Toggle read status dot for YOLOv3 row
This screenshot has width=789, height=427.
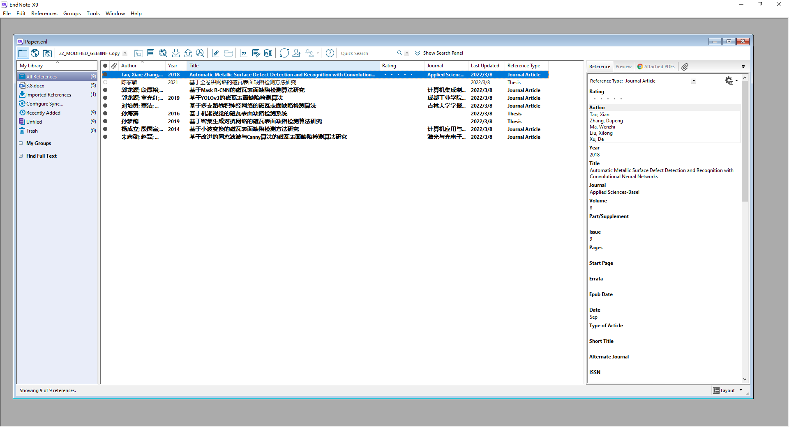[x=105, y=98]
